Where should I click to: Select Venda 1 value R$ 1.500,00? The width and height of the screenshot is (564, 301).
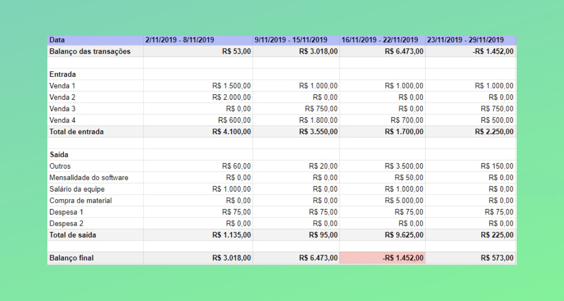(198, 86)
